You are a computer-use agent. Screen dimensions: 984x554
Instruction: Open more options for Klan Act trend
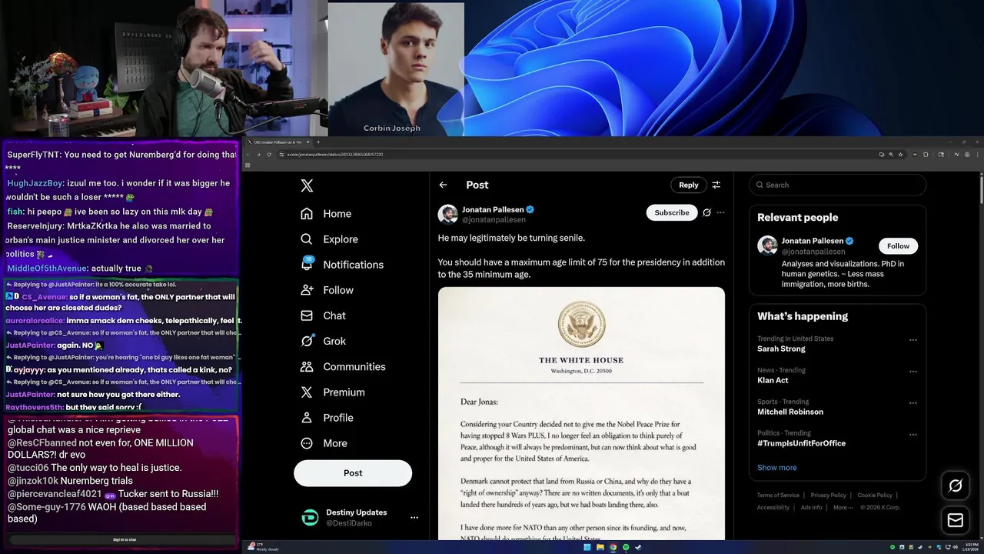point(913,372)
